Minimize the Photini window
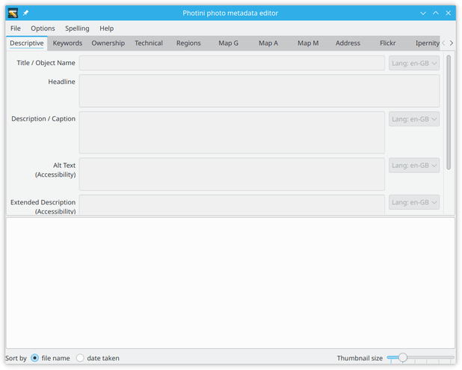Image resolution: width=462 pixels, height=370 pixels. click(x=423, y=13)
